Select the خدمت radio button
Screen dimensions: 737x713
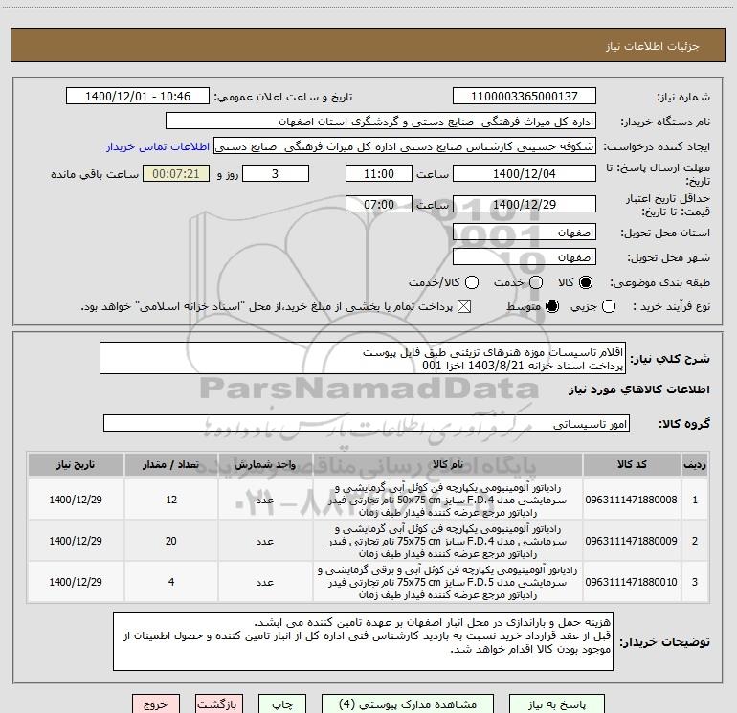click(536, 282)
